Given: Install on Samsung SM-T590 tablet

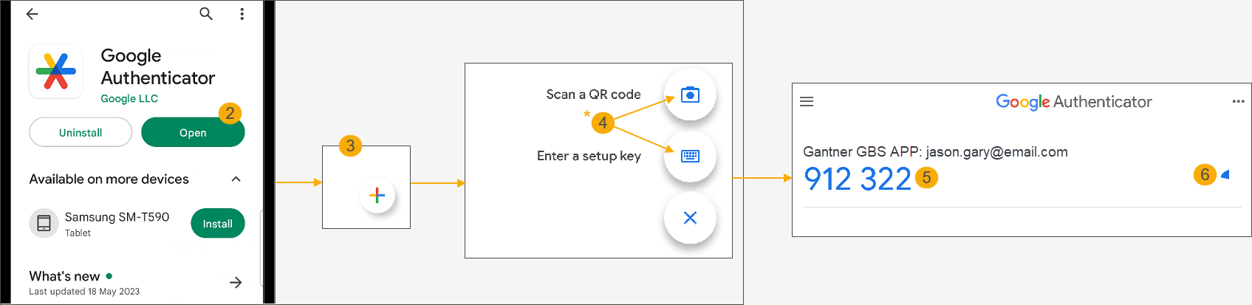Looking at the screenshot, I should coord(217,224).
